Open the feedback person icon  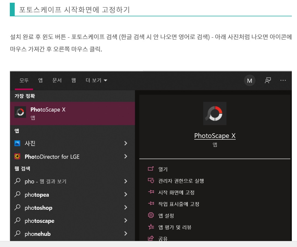268,80
